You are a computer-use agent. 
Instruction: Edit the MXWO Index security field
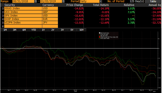[23, 8]
